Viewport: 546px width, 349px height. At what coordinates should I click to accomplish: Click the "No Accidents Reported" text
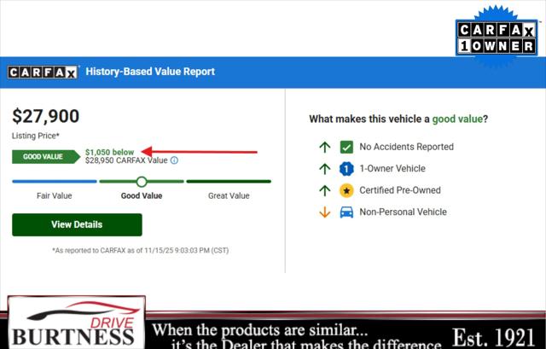[406, 147]
